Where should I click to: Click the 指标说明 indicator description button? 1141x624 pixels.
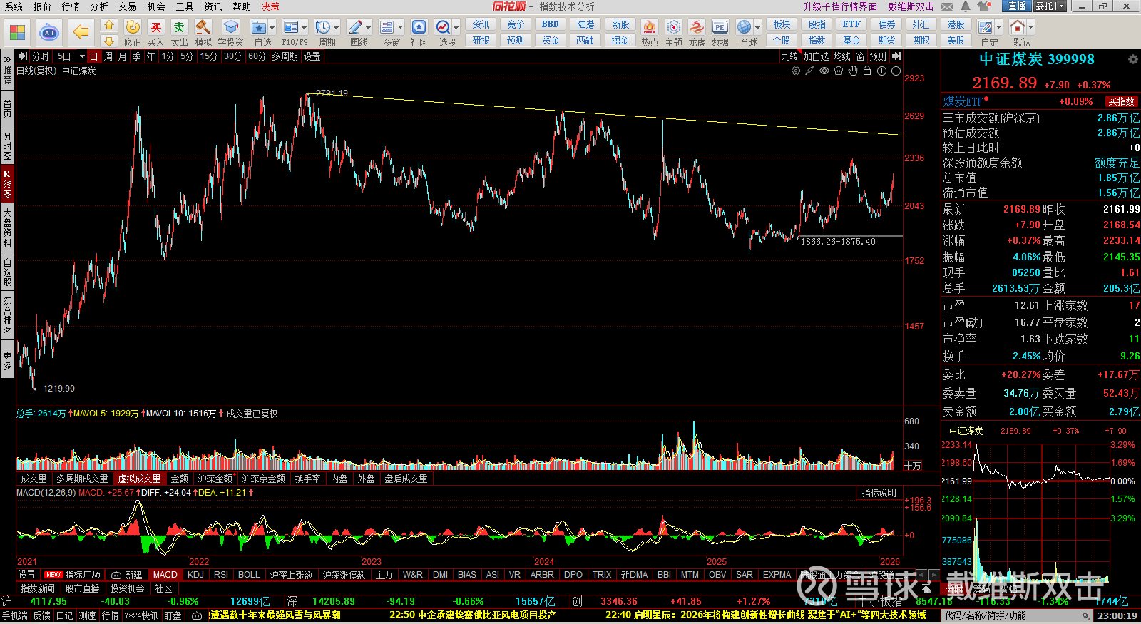(x=879, y=493)
